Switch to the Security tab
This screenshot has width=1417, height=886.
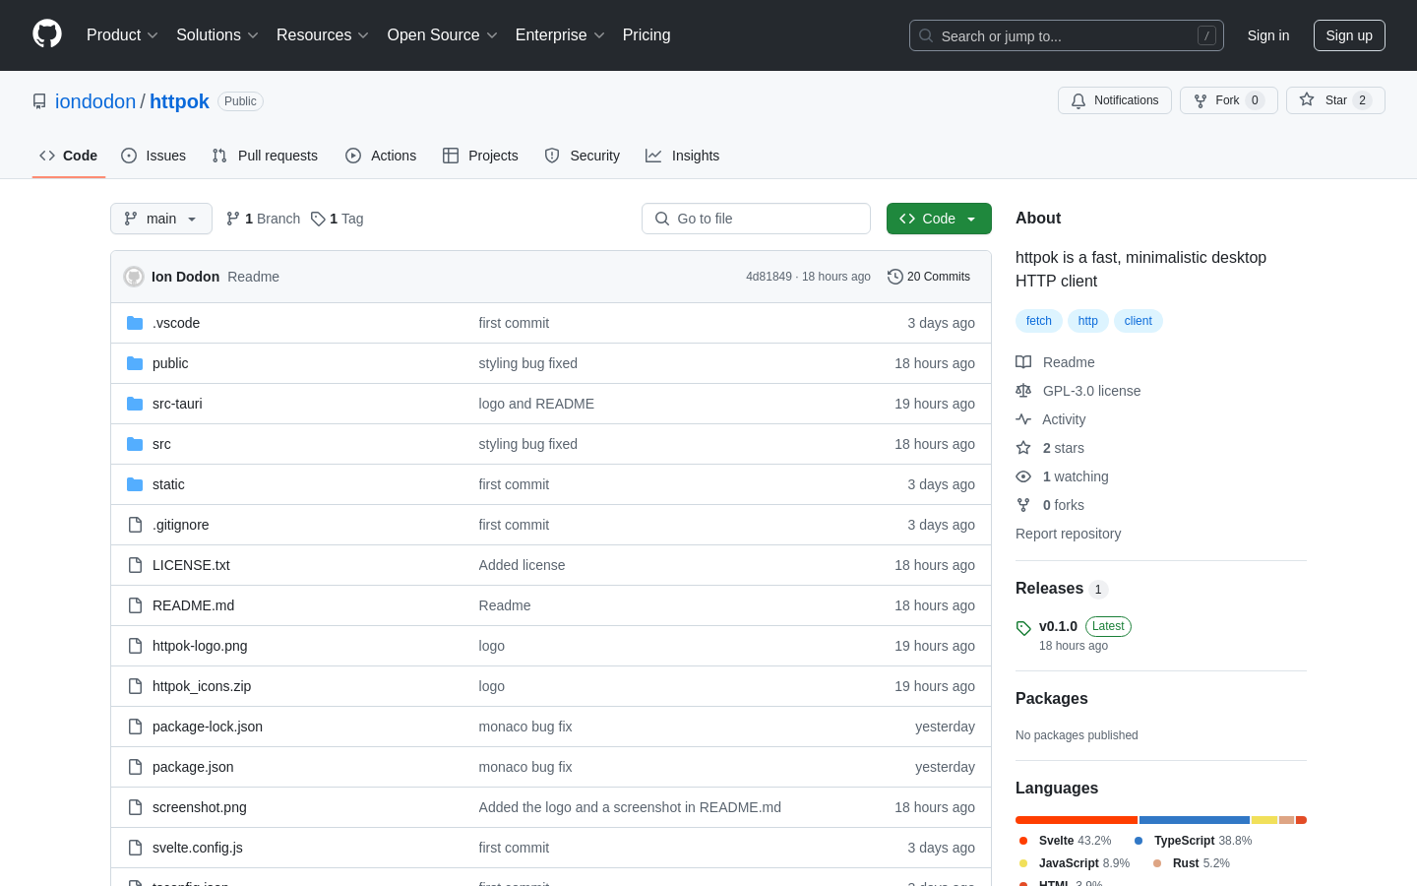(583, 156)
